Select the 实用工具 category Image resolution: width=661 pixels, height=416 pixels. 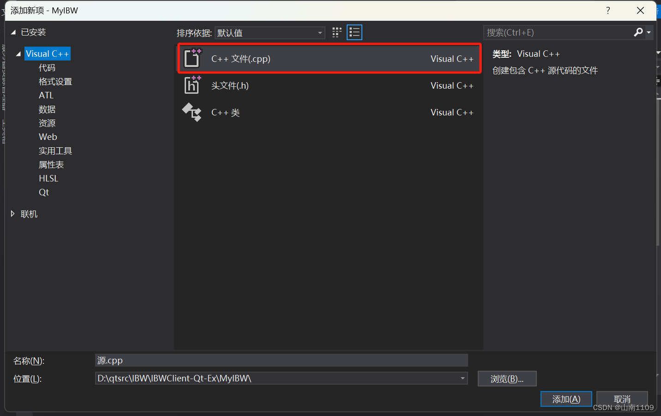coord(55,151)
